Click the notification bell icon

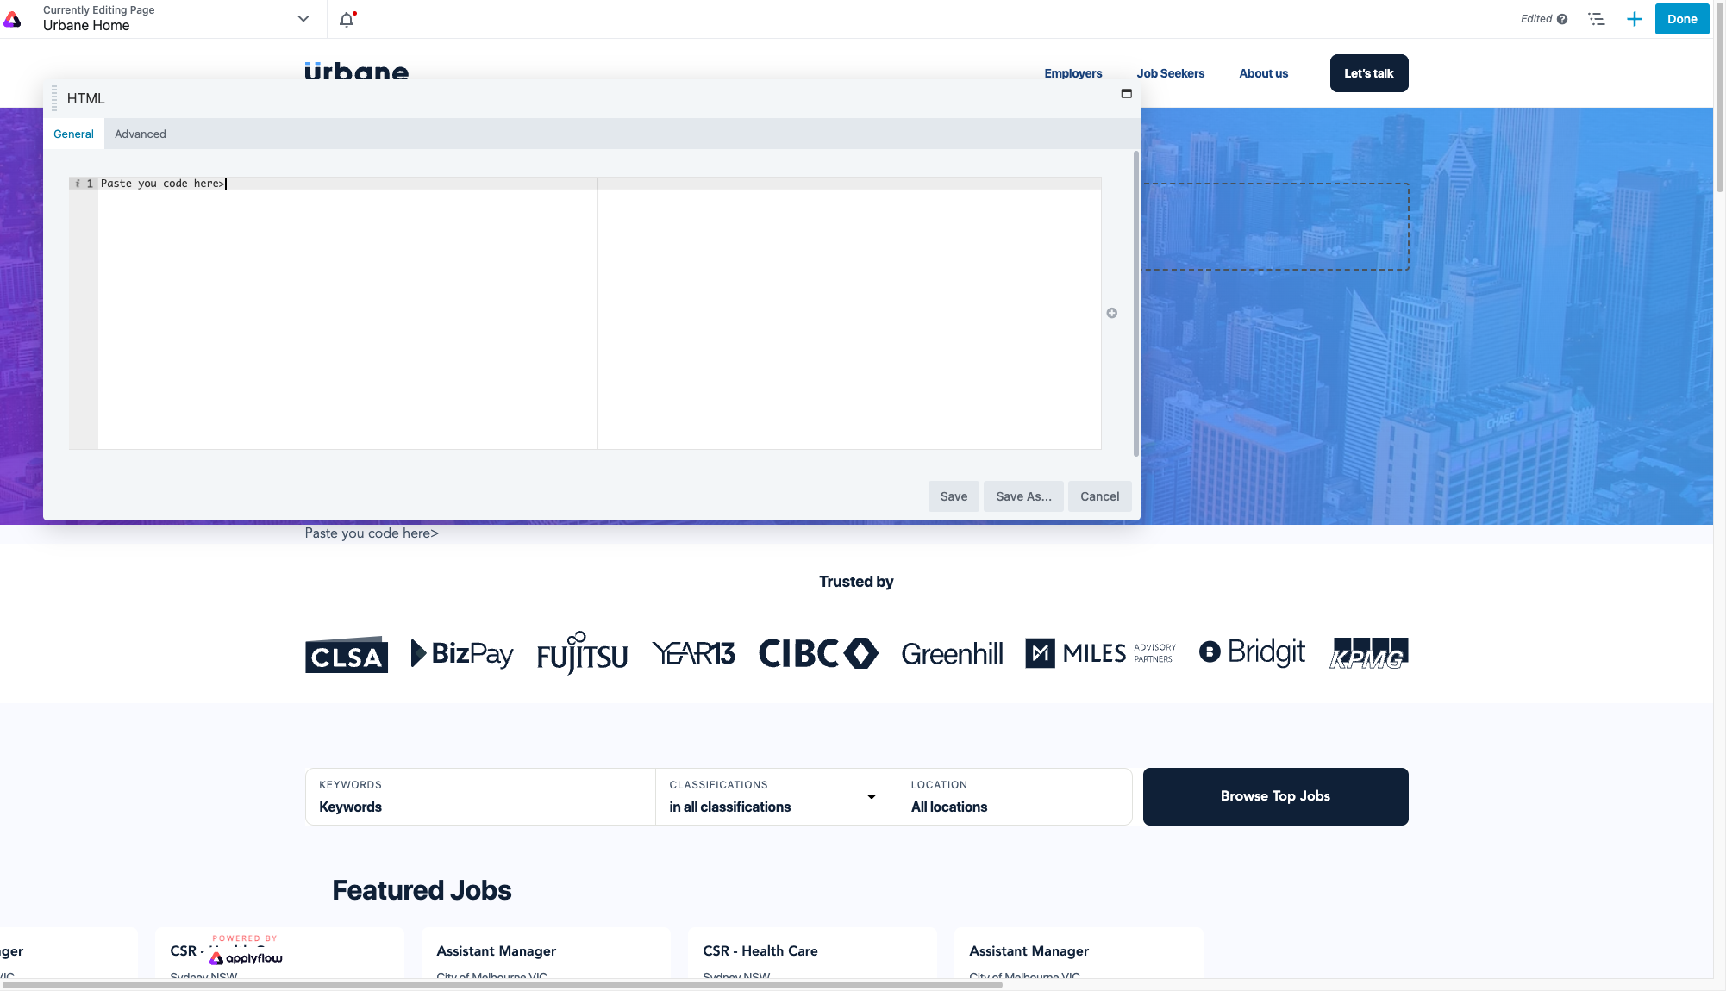(x=347, y=19)
